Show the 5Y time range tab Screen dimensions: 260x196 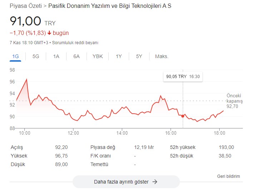(x=139, y=57)
